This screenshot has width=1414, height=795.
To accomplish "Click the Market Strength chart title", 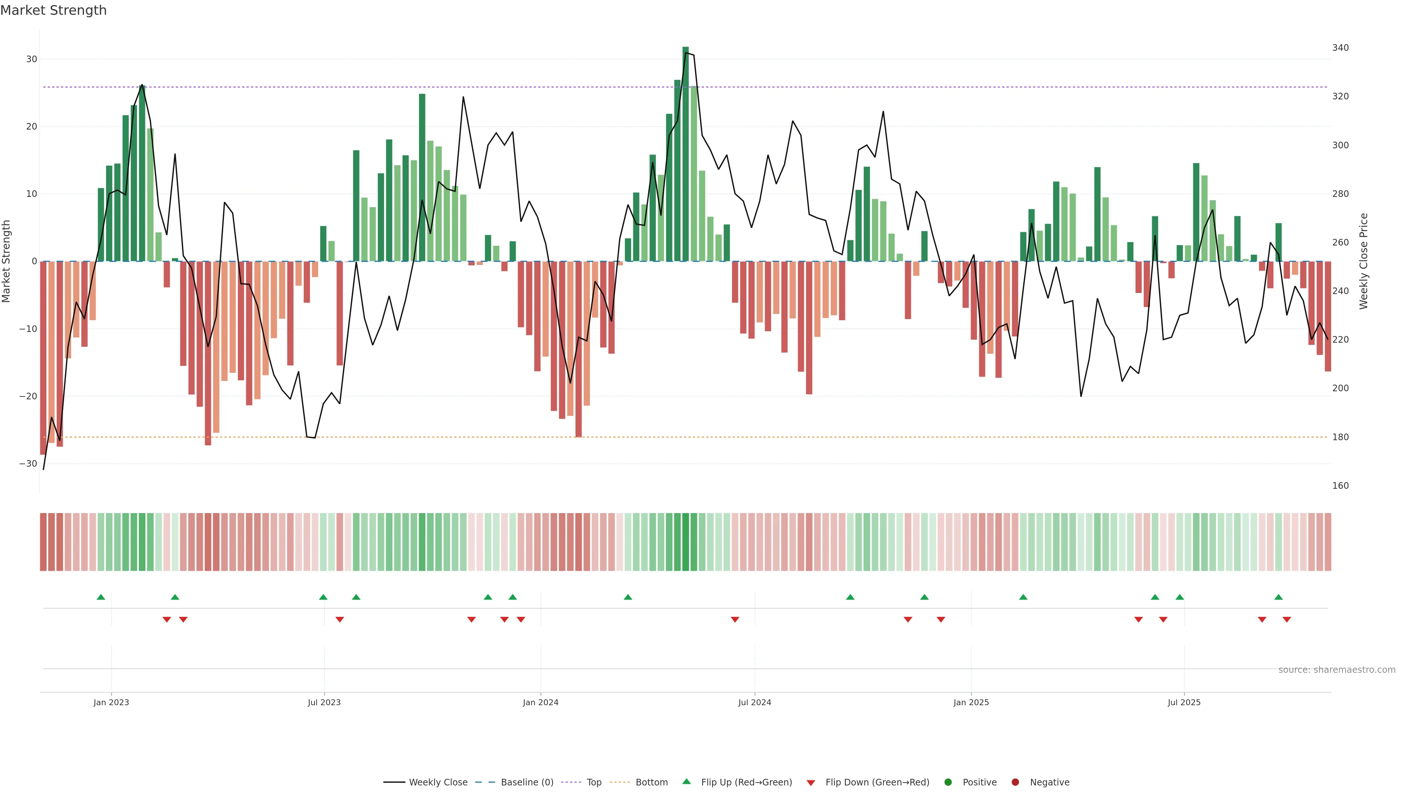I will 53,10.
